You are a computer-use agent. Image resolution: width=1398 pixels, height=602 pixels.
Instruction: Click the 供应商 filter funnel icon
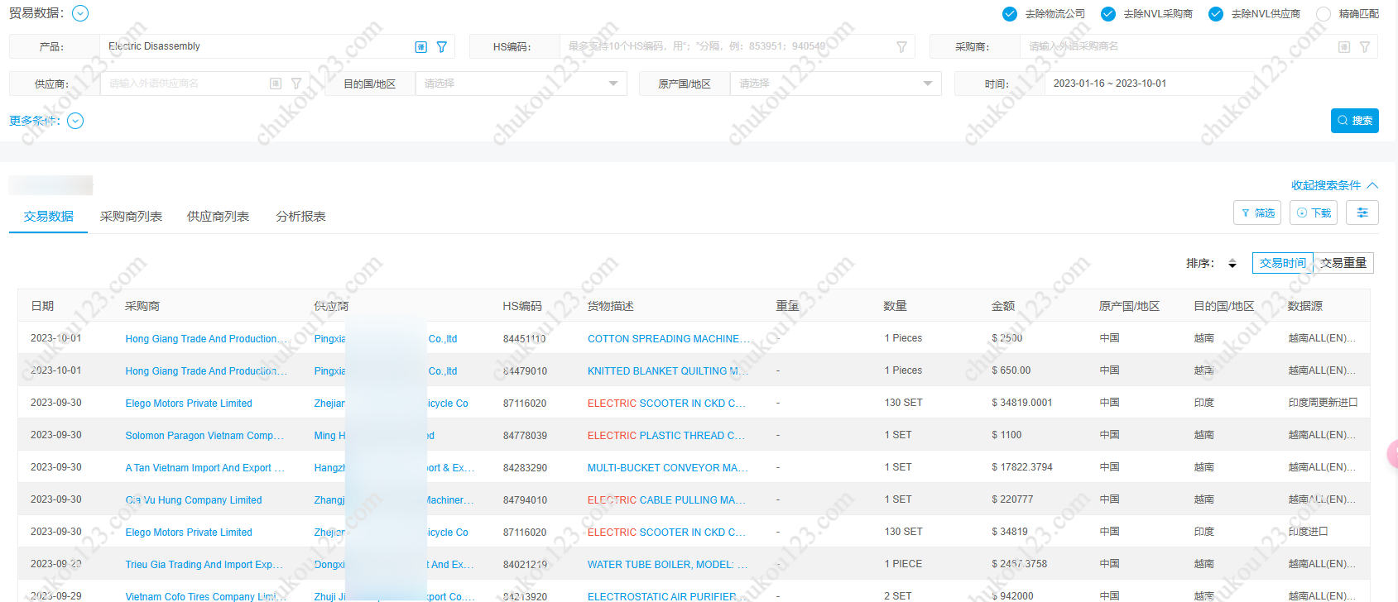(x=296, y=84)
